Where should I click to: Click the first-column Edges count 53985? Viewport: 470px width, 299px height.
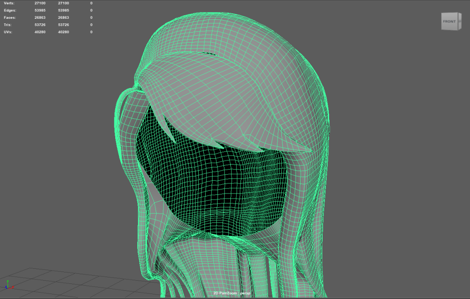[x=40, y=10]
